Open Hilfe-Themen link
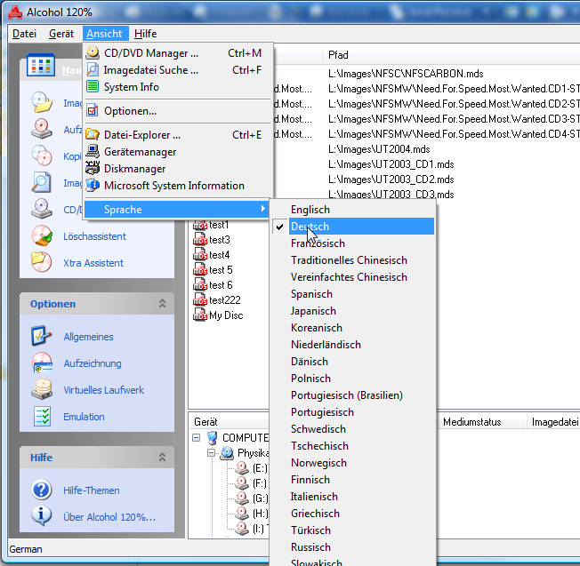The height and width of the screenshot is (566, 580). pyautogui.click(x=92, y=490)
